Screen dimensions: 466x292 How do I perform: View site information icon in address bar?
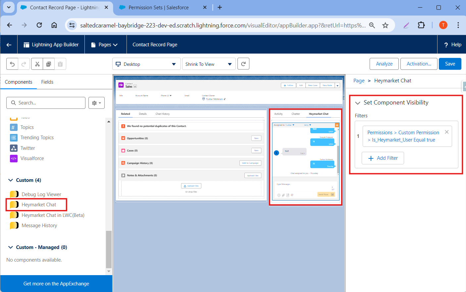pos(72,25)
